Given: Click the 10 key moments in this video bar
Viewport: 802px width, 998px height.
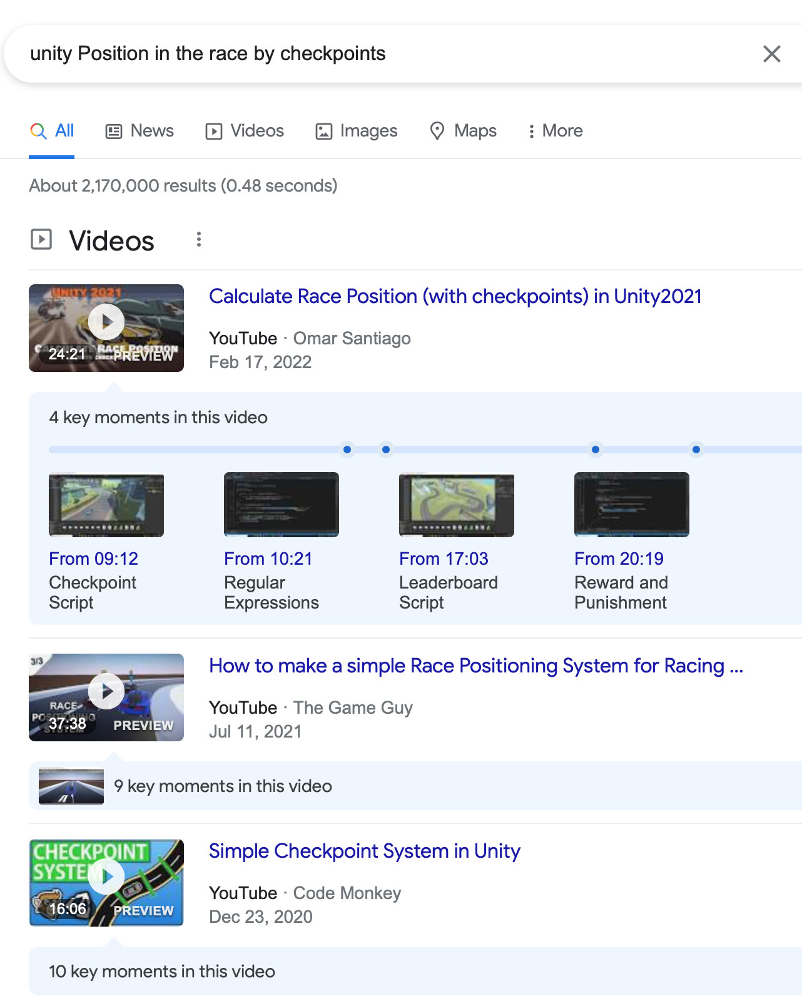Looking at the screenshot, I should (415, 971).
